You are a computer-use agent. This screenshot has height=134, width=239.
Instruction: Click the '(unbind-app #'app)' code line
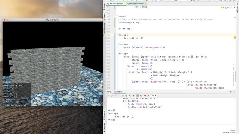[129, 22]
